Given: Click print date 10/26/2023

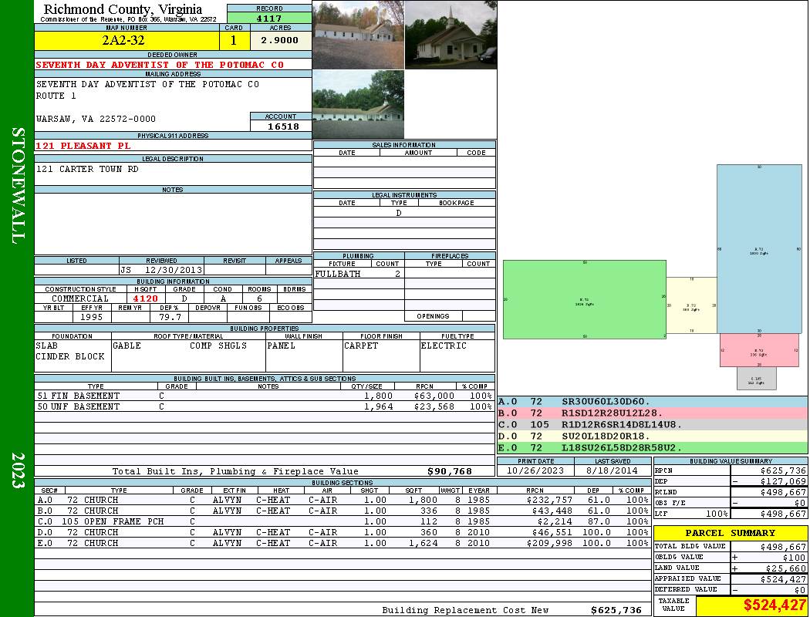Looking at the screenshot, I should tap(535, 471).
